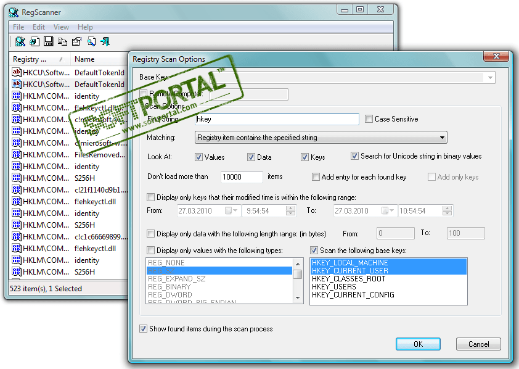The width and height of the screenshot is (519, 369).
Task: Select REG_BINARY in the types list
Action: click(x=219, y=286)
